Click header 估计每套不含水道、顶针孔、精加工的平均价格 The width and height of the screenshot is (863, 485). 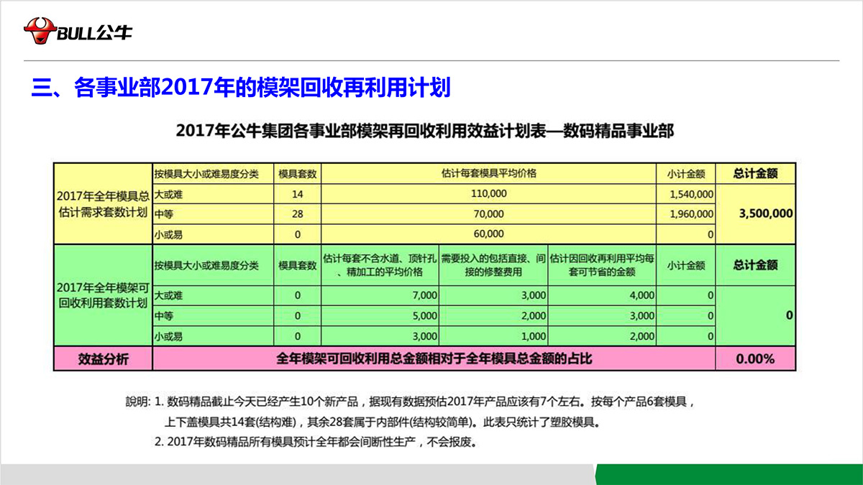380,265
